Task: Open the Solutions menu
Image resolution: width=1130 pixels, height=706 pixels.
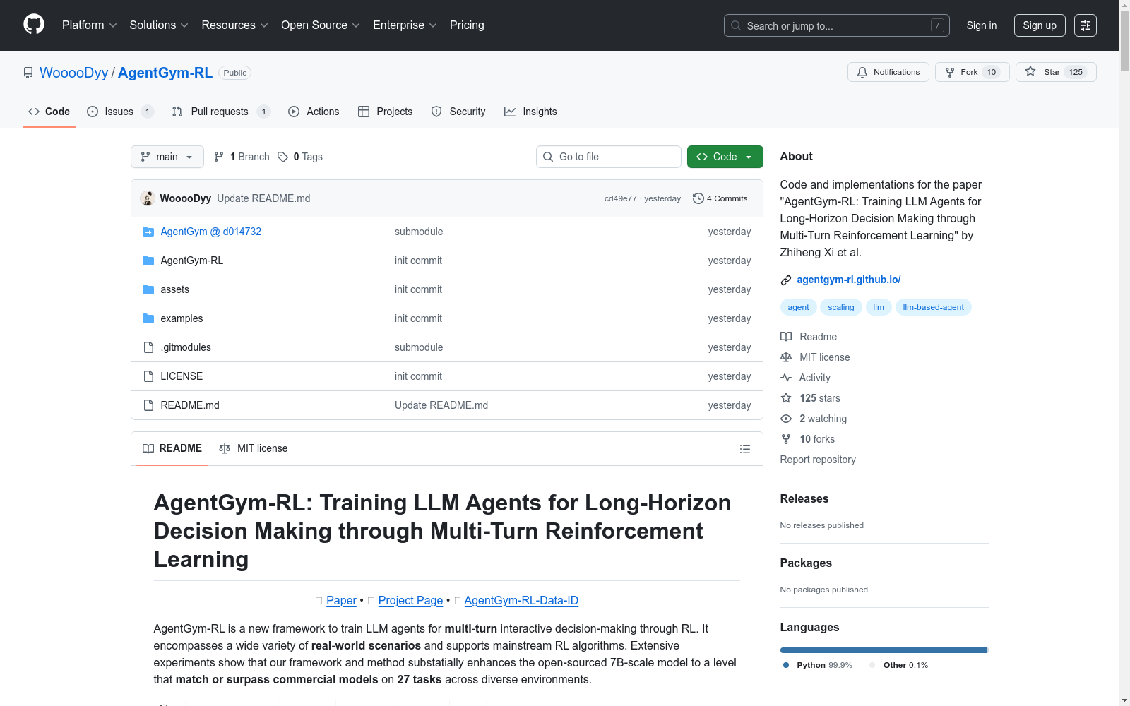Action: 158,25
